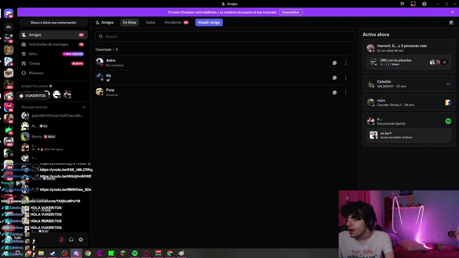Create a new direct message plus icon
Viewport: 459px width, 258px height.
[x=84, y=107]
